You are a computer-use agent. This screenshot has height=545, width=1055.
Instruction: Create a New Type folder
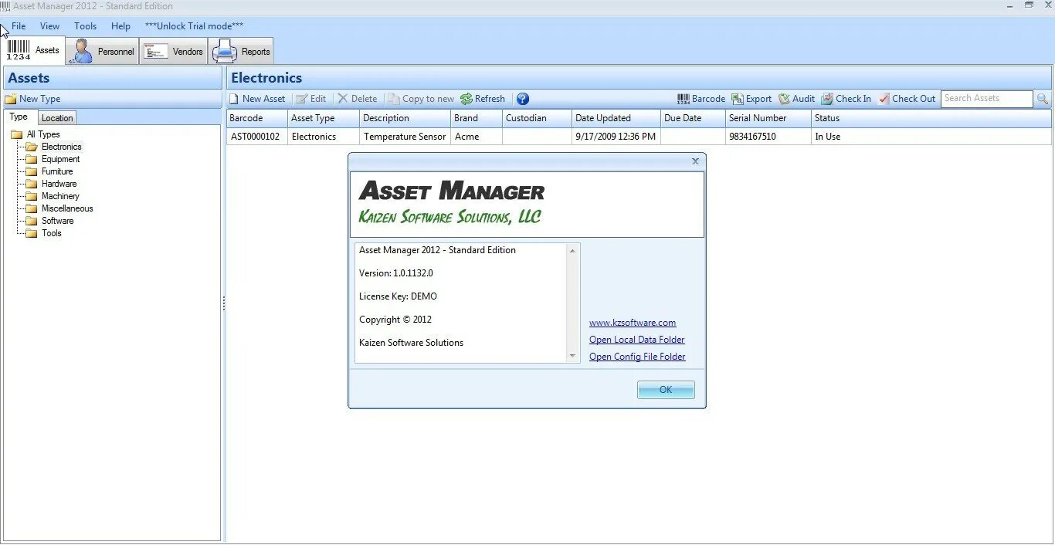(32, 99)
